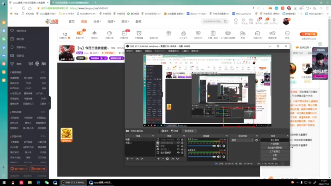
Task: Toggle visibility of the 视频采集设备 source row
Action: 178,143
